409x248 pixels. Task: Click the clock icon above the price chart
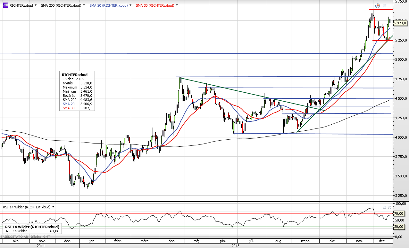tap(378, 6)
